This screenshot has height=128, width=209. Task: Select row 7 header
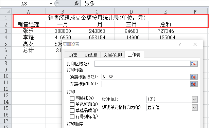pyautogui.click(x=6, y=57)
